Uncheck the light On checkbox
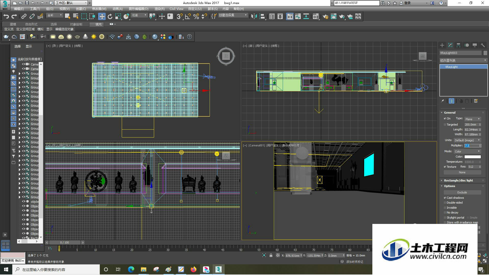The width and height of the screenshot is (489, 275). [x=445, y=119]
